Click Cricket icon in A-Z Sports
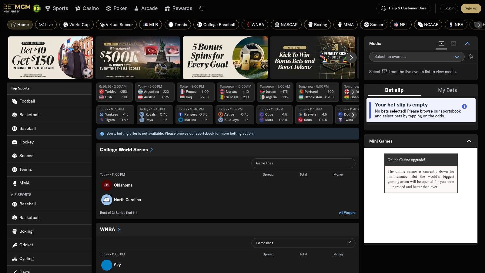This screenshot has height=273, width=485. click(x=14, y=245)
